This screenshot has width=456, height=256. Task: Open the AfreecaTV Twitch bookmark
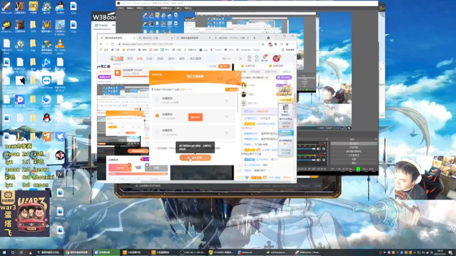[248, 50]
